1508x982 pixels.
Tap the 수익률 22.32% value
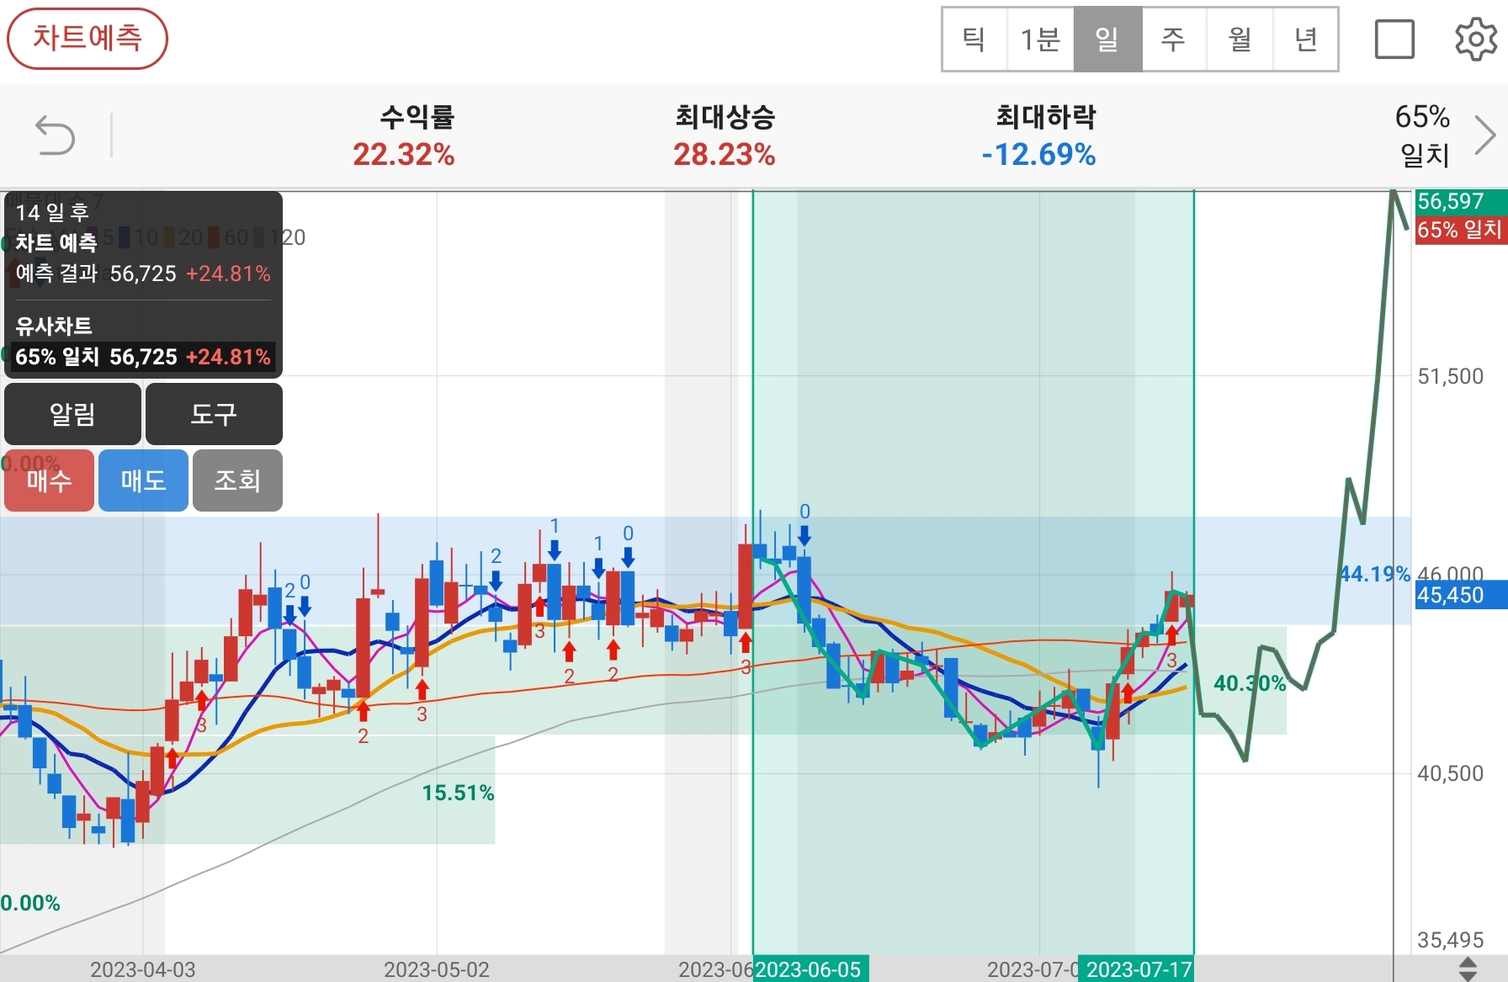click(404, 155)
